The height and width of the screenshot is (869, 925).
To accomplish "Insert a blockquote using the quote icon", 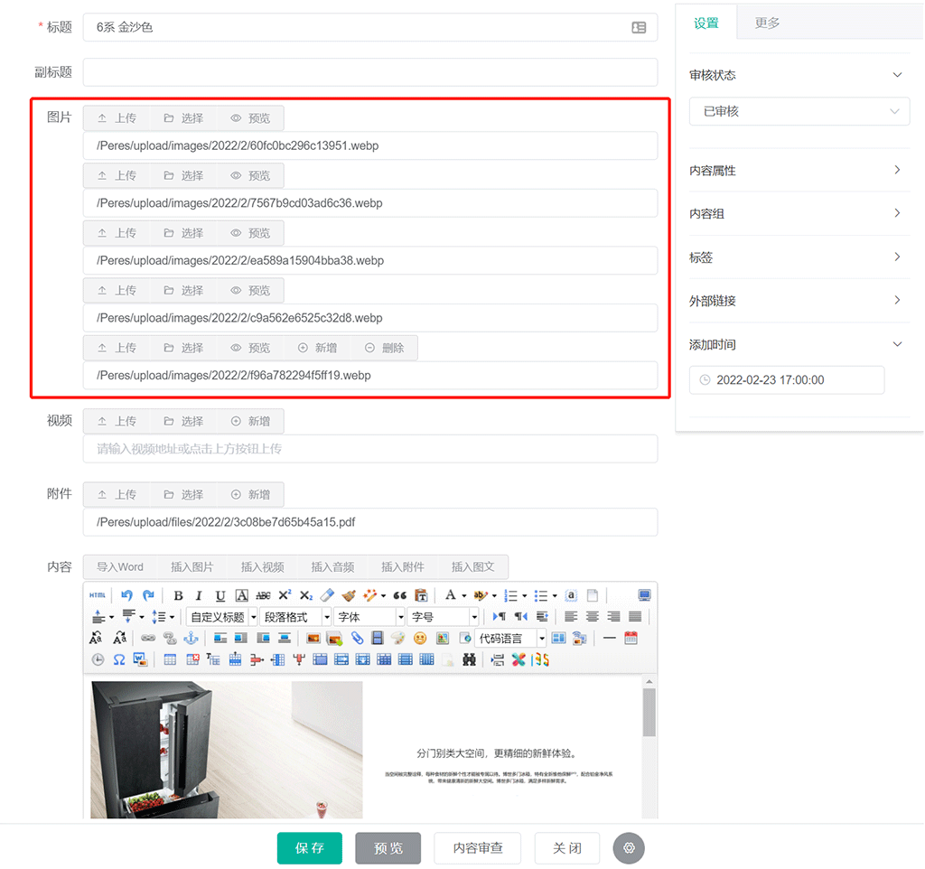I will click(399, 595).
